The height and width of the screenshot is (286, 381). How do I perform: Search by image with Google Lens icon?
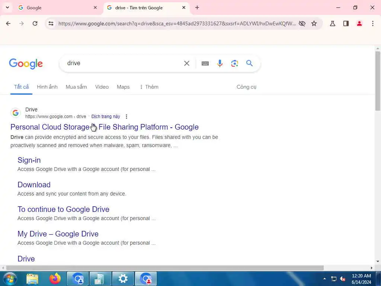tap(234, 63)
